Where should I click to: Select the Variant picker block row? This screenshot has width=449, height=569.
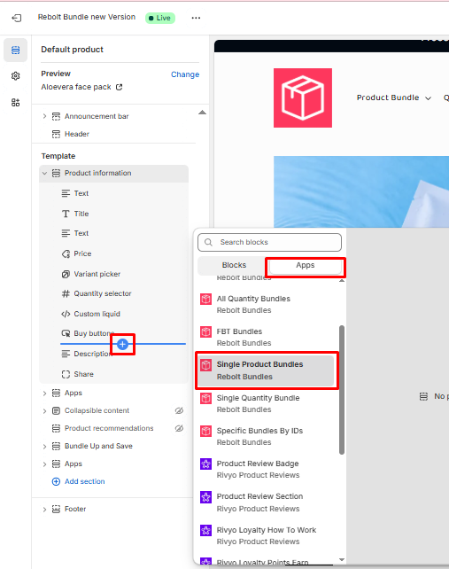point(114,274)
